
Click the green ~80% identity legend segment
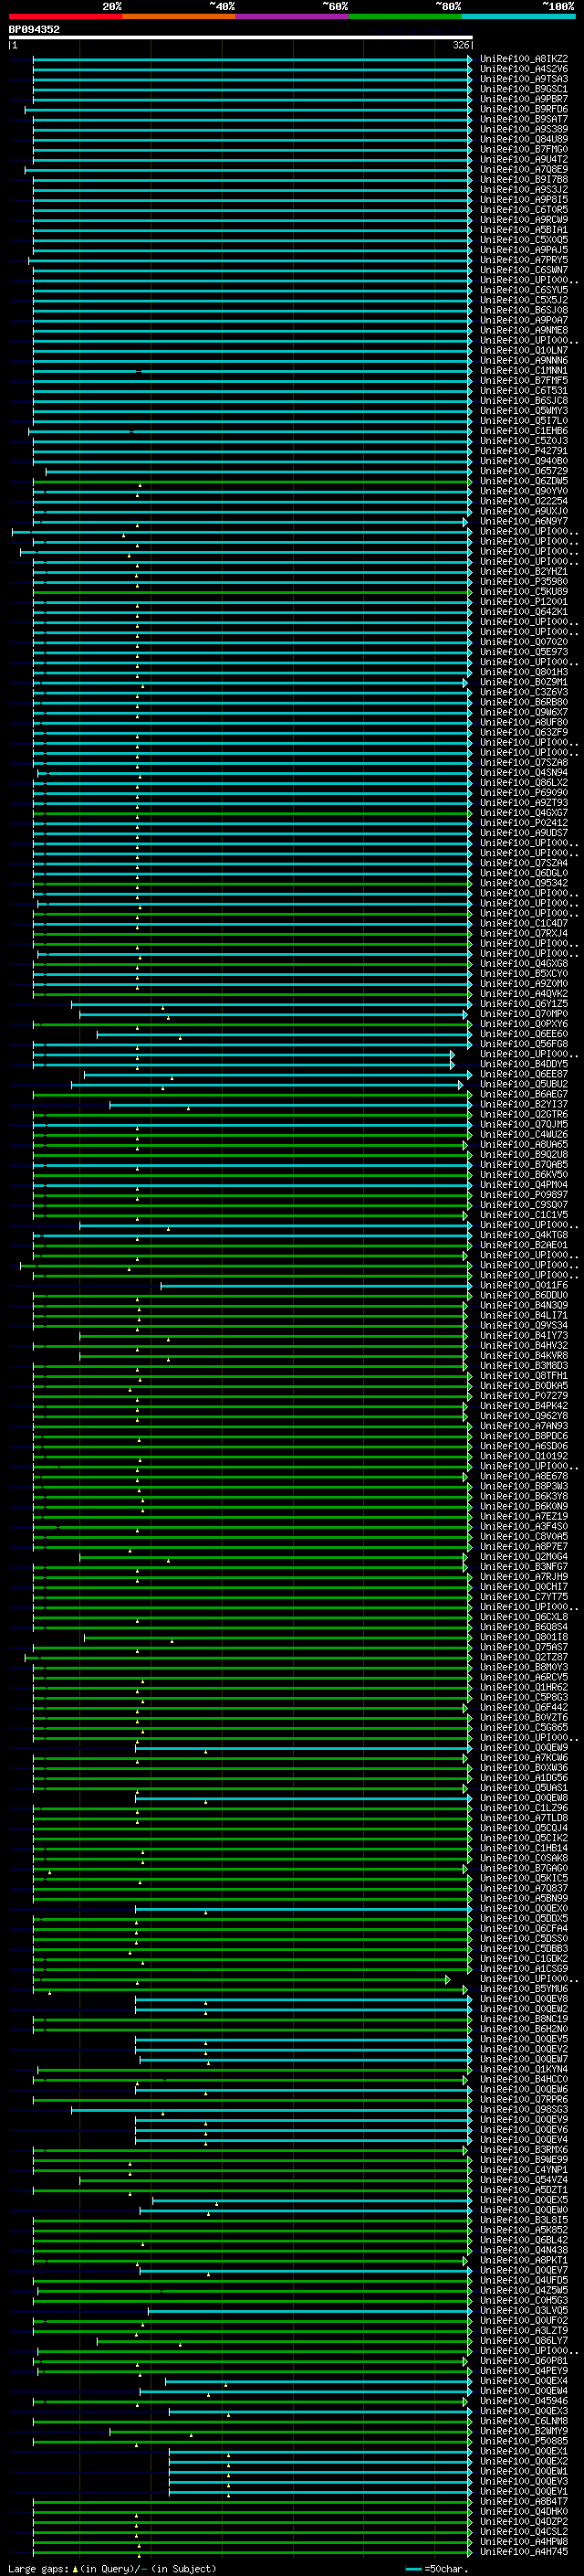[405, 16]
